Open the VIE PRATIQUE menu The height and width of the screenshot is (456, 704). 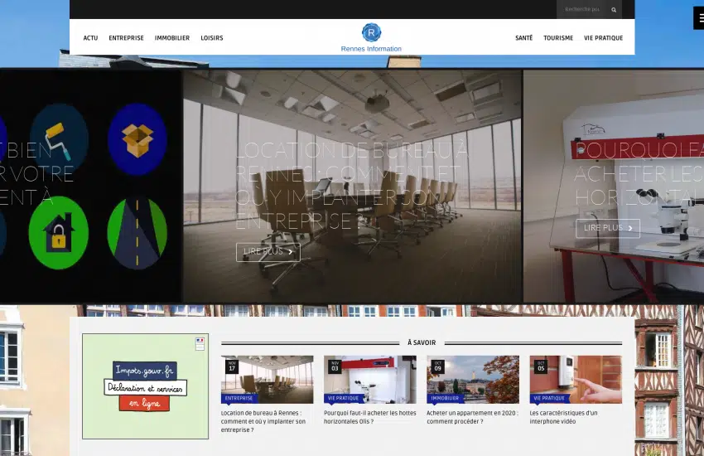[603, 38]
